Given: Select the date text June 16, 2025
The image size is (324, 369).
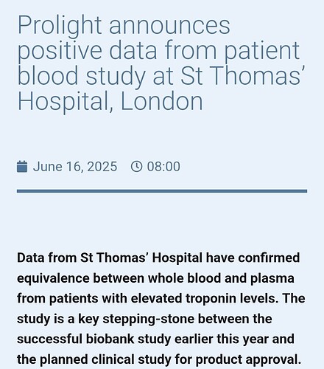Looking at the screenshot, I should (75, 167).
